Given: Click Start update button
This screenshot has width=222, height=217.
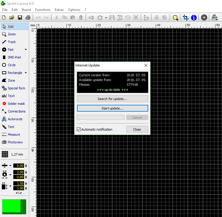Looking at the screenshot, I should [112, 108].
